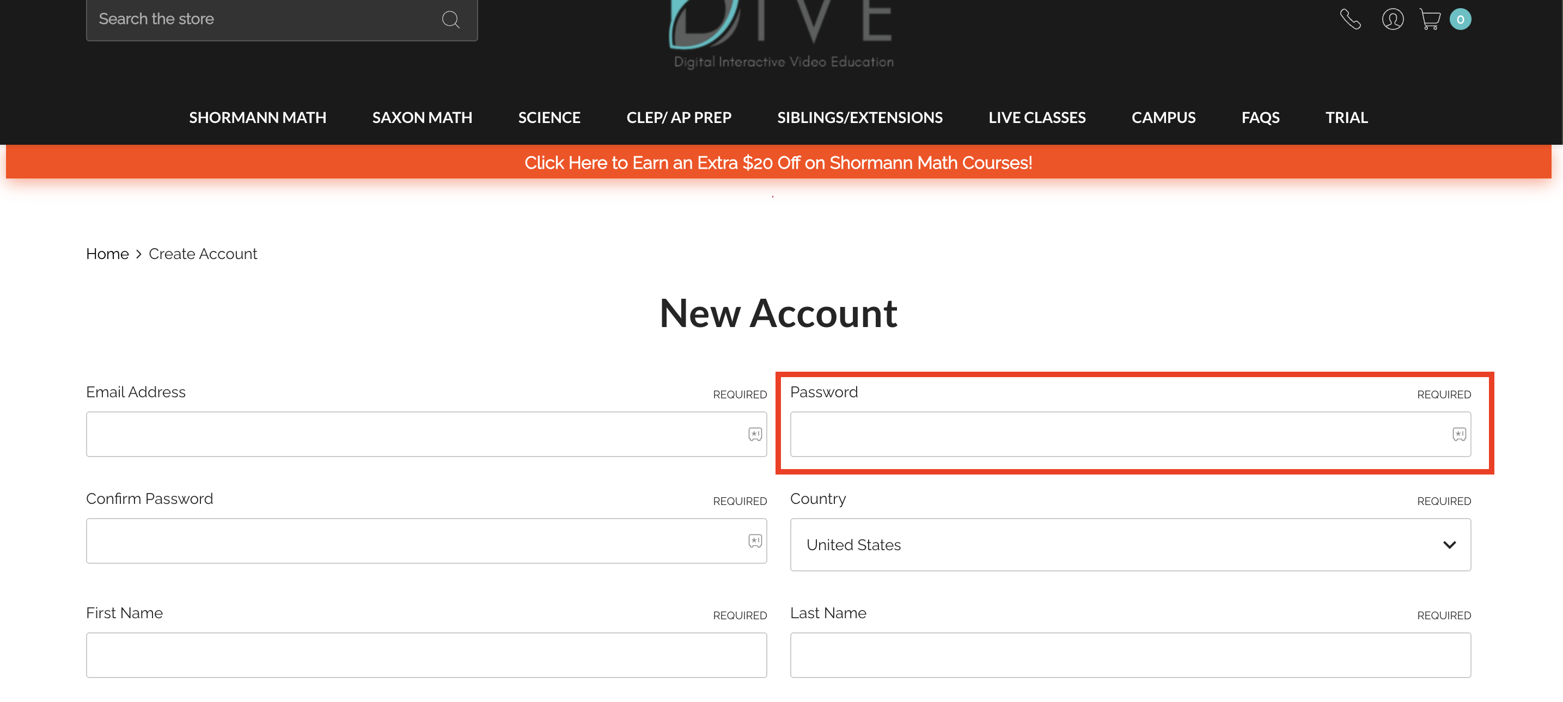This screenshot has height=702, width=1563.
Task: Click into the Password field
Action: tap(1131, 434)
